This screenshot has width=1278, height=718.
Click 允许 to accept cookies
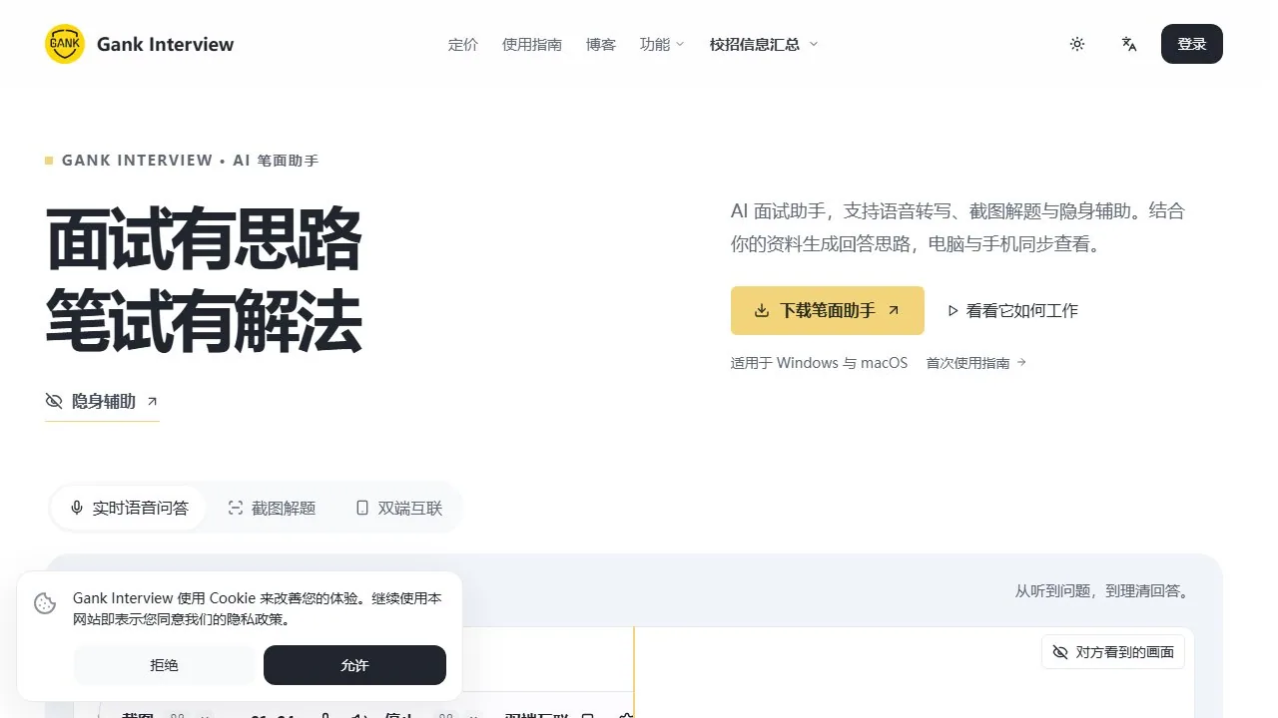click(354, 665)
